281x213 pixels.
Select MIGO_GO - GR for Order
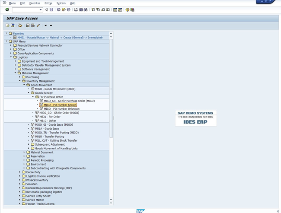59,113
